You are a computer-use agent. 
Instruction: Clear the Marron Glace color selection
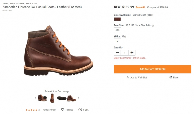(x=152, y=15)
